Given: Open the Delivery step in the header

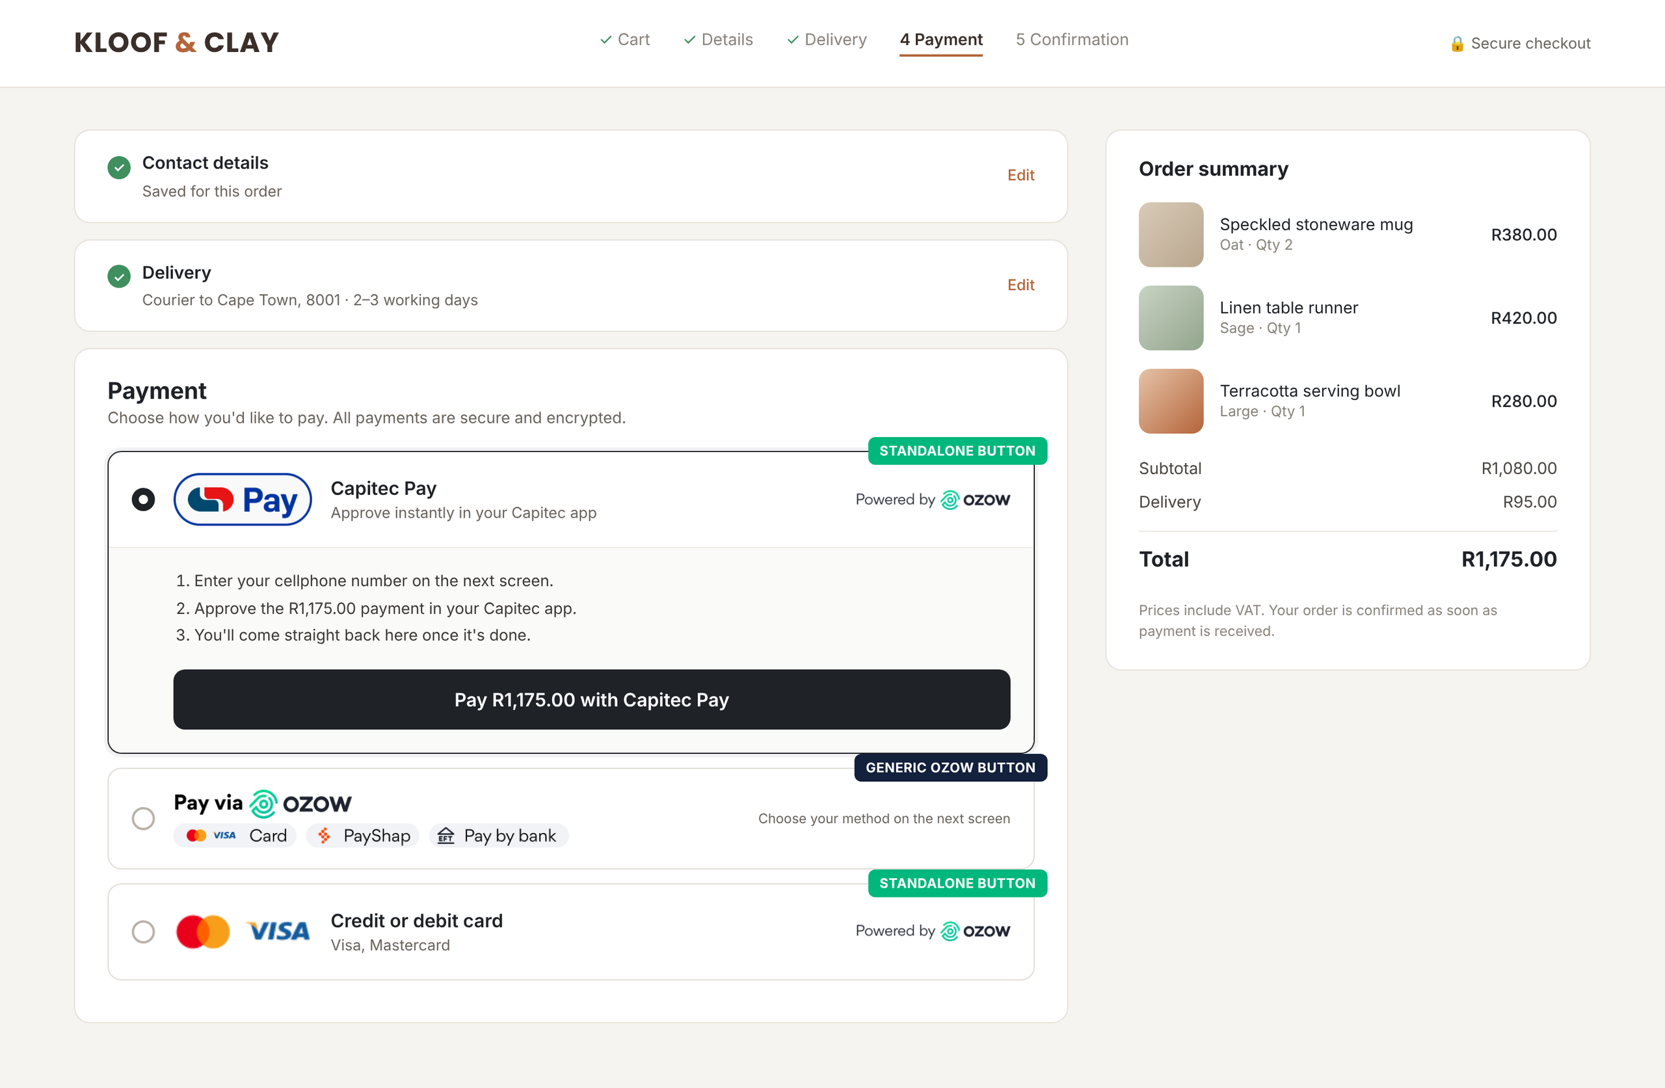Looking at the screenshot, I should tap(827, 40).
